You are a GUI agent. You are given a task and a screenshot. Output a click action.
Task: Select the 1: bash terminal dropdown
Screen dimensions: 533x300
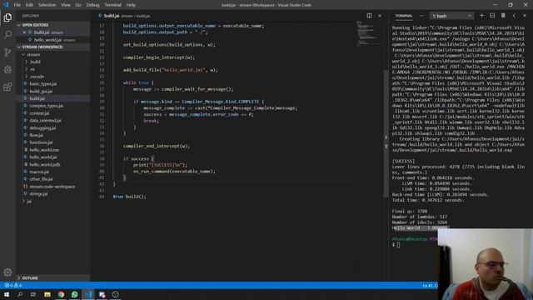(x=451, y=16)
